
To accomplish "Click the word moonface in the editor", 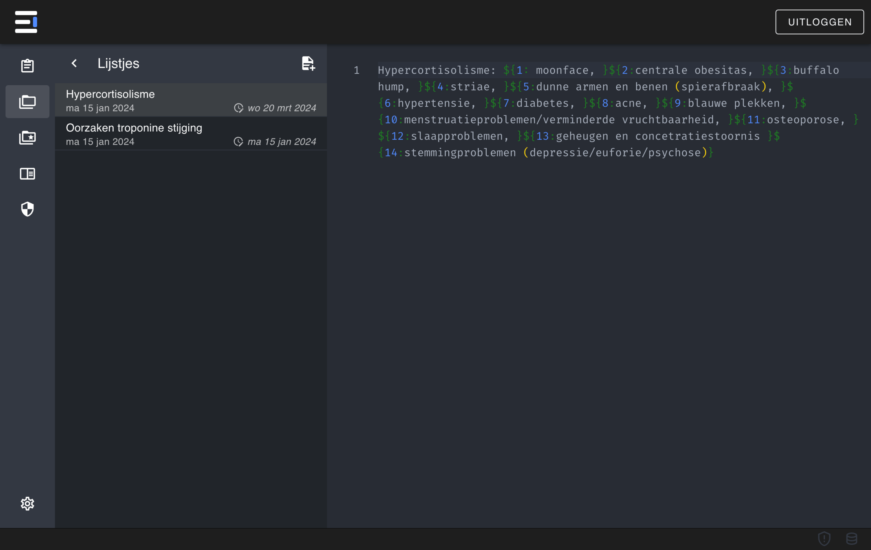I will point(562,70).
